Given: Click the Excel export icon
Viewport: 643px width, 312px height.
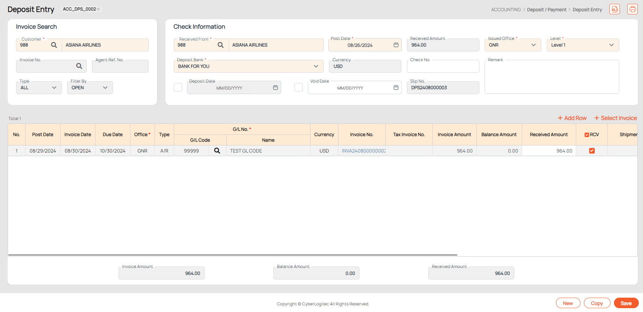Looking at the screenshot, I should coord(614,9).
